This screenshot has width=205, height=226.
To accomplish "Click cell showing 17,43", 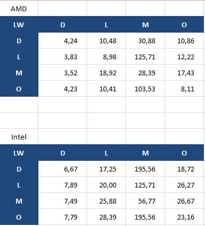I will tap(184, 73).
